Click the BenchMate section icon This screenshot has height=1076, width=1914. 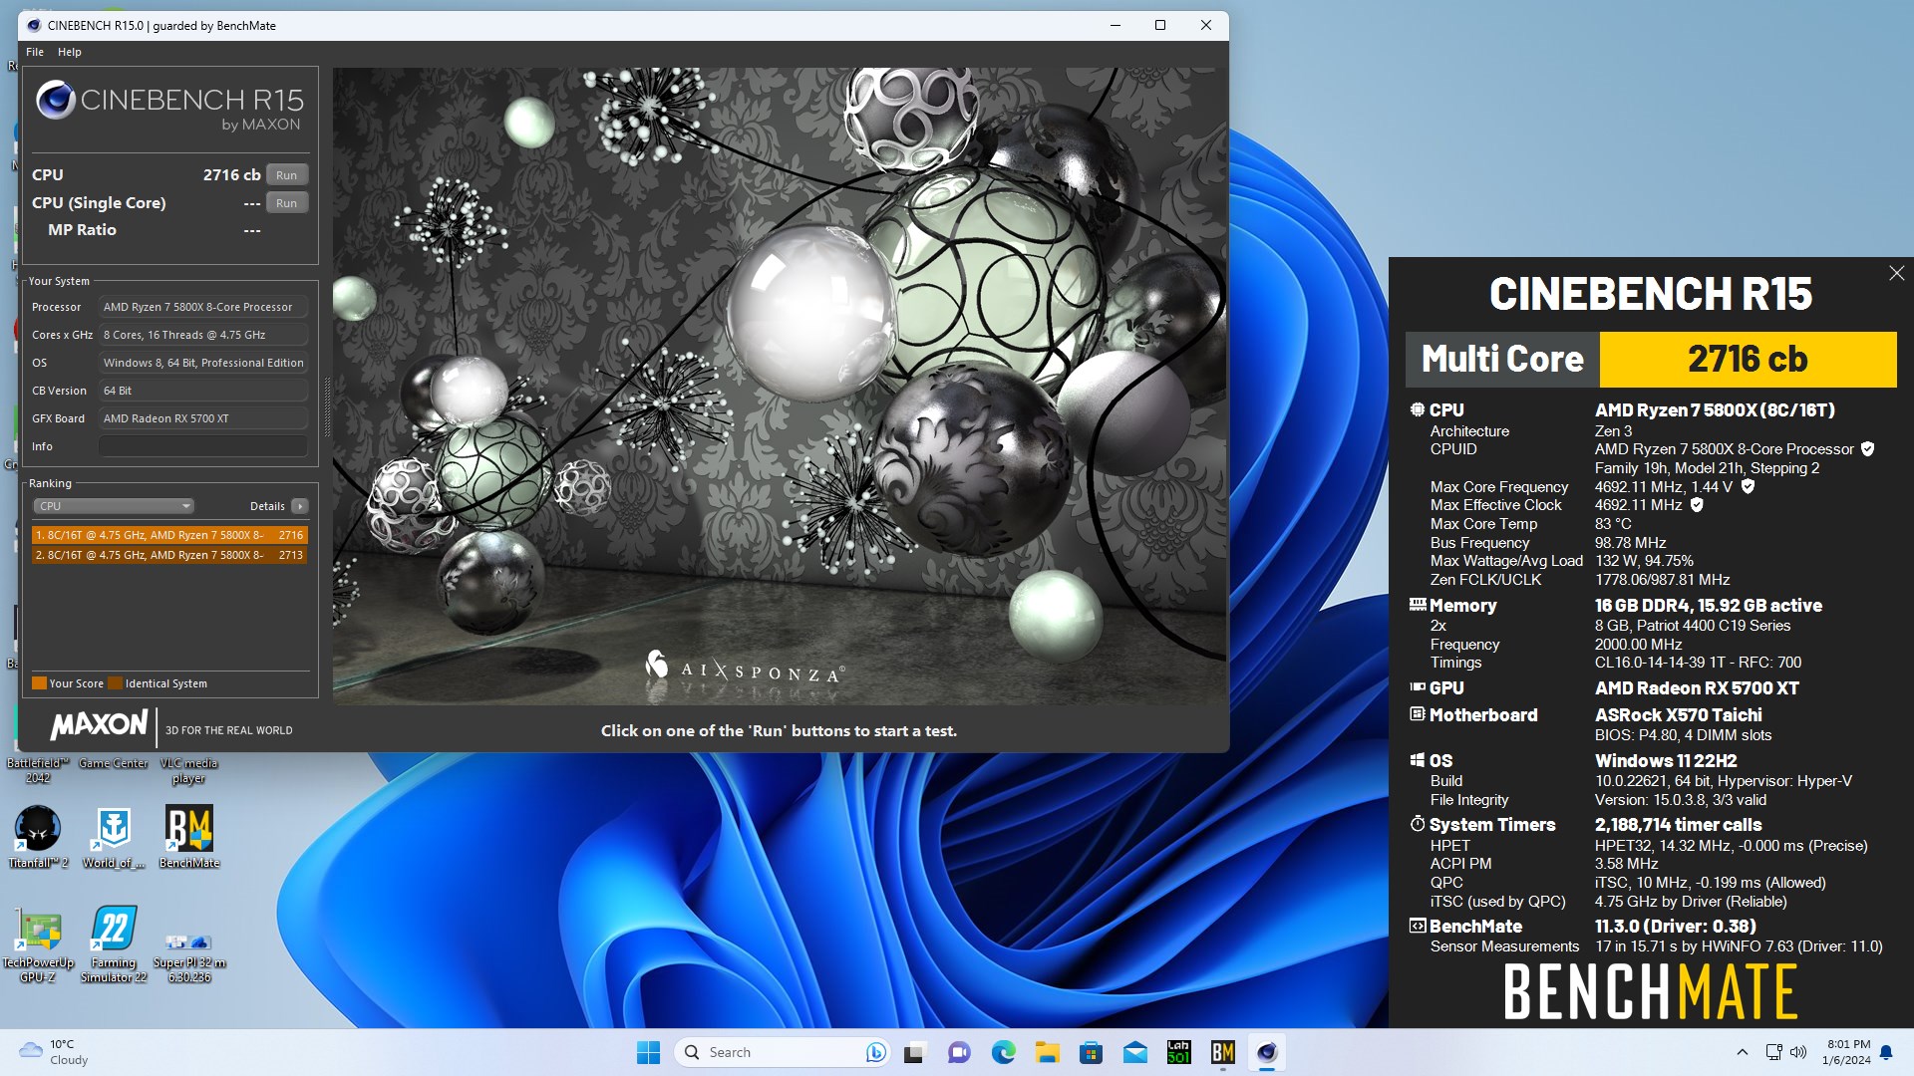(x=1418, y=926)
